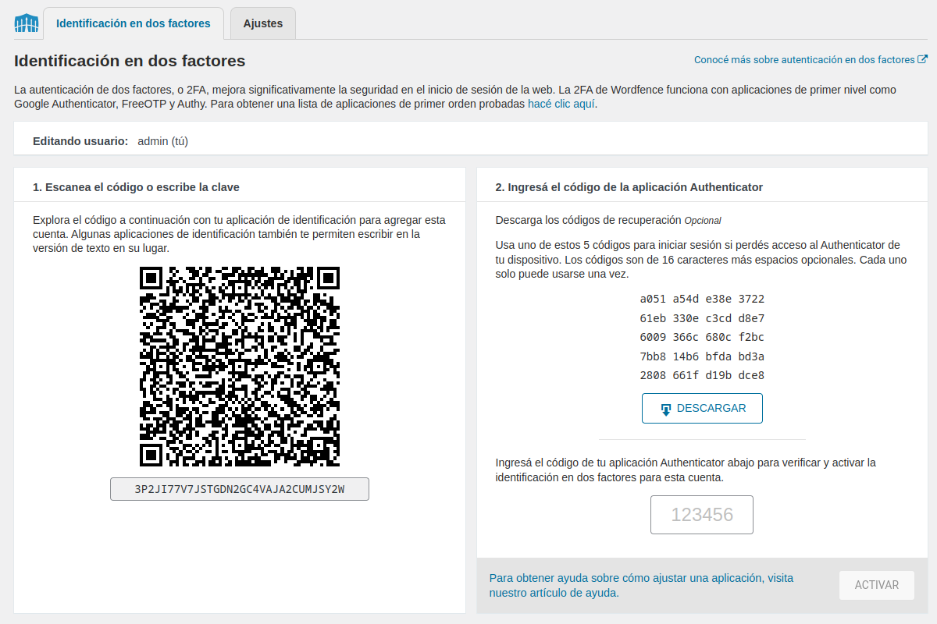
Task: Click 'Descarga los códigos de recuperación' text
Action: tap(589, 220)
